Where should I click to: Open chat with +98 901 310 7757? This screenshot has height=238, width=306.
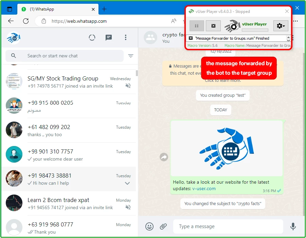69,155
